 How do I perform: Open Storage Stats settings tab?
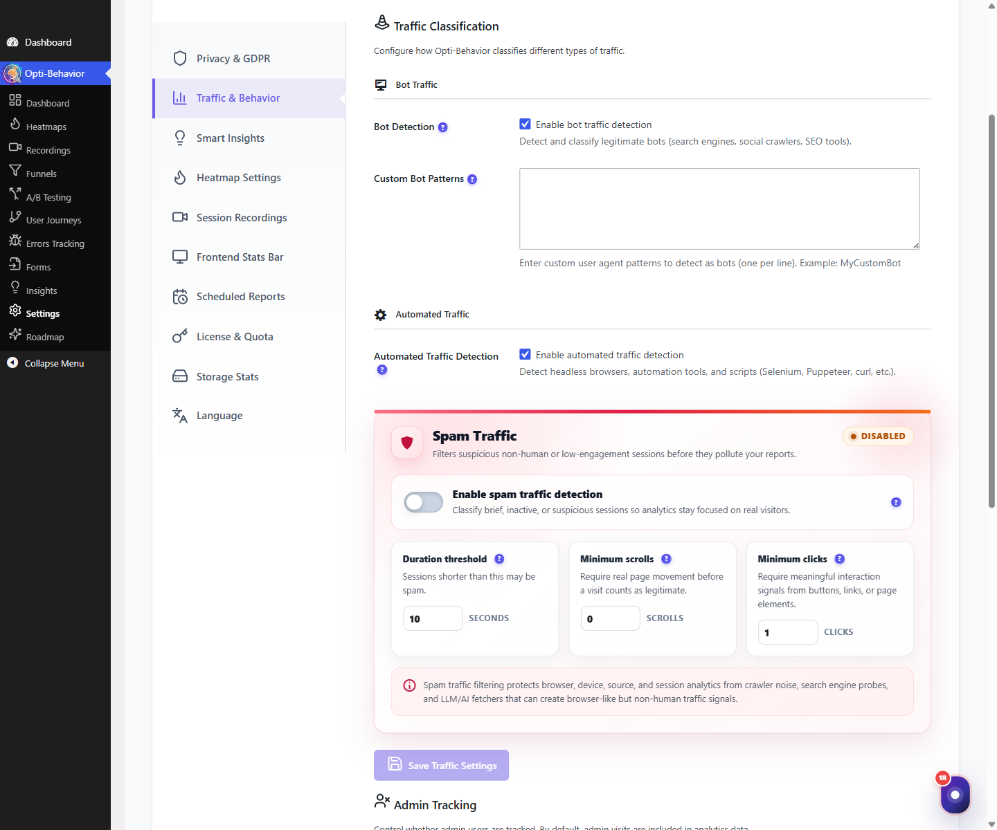coord(249,377)
